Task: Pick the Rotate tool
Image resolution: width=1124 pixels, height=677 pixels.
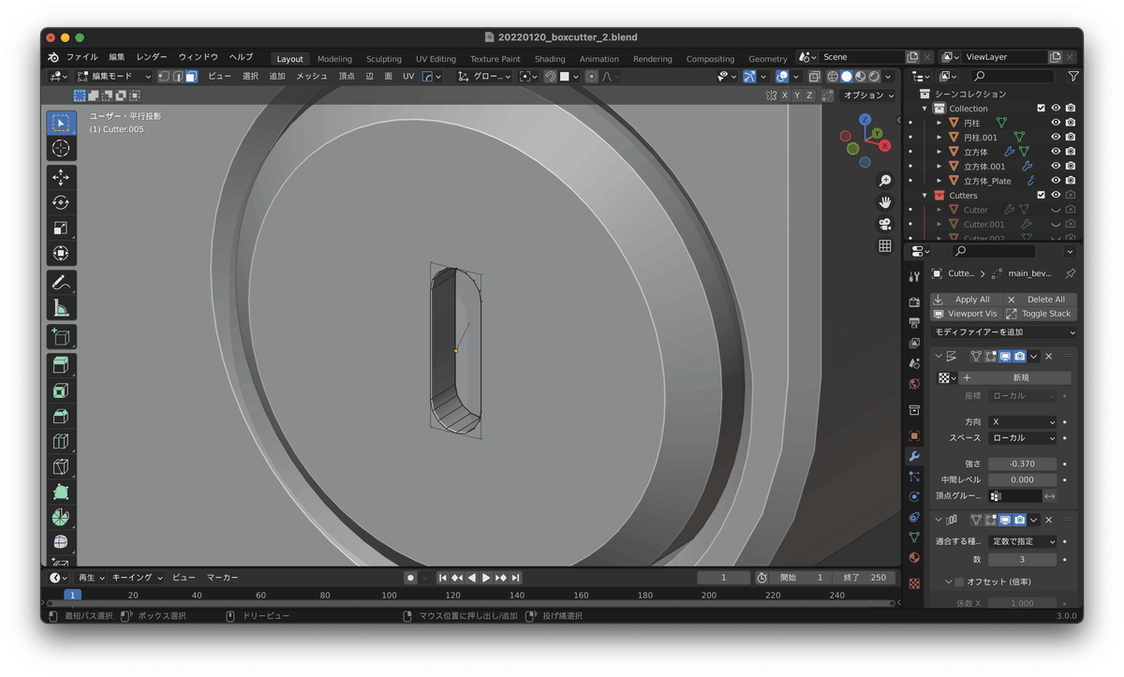Action: pos(61,202)
